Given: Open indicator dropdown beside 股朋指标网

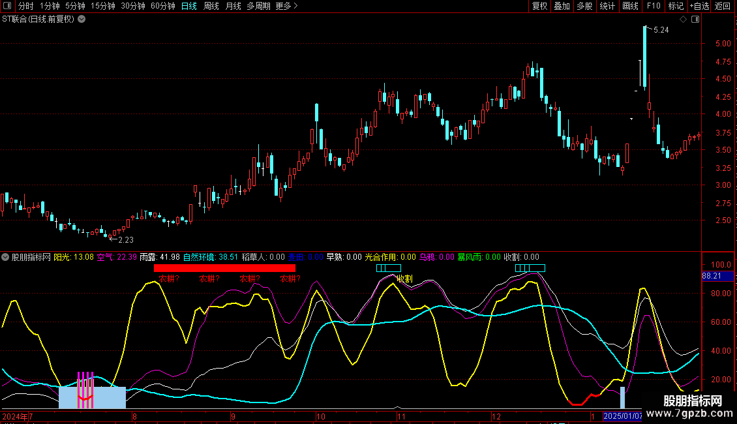Looking at the screenshot, I should tap(5, 257).
